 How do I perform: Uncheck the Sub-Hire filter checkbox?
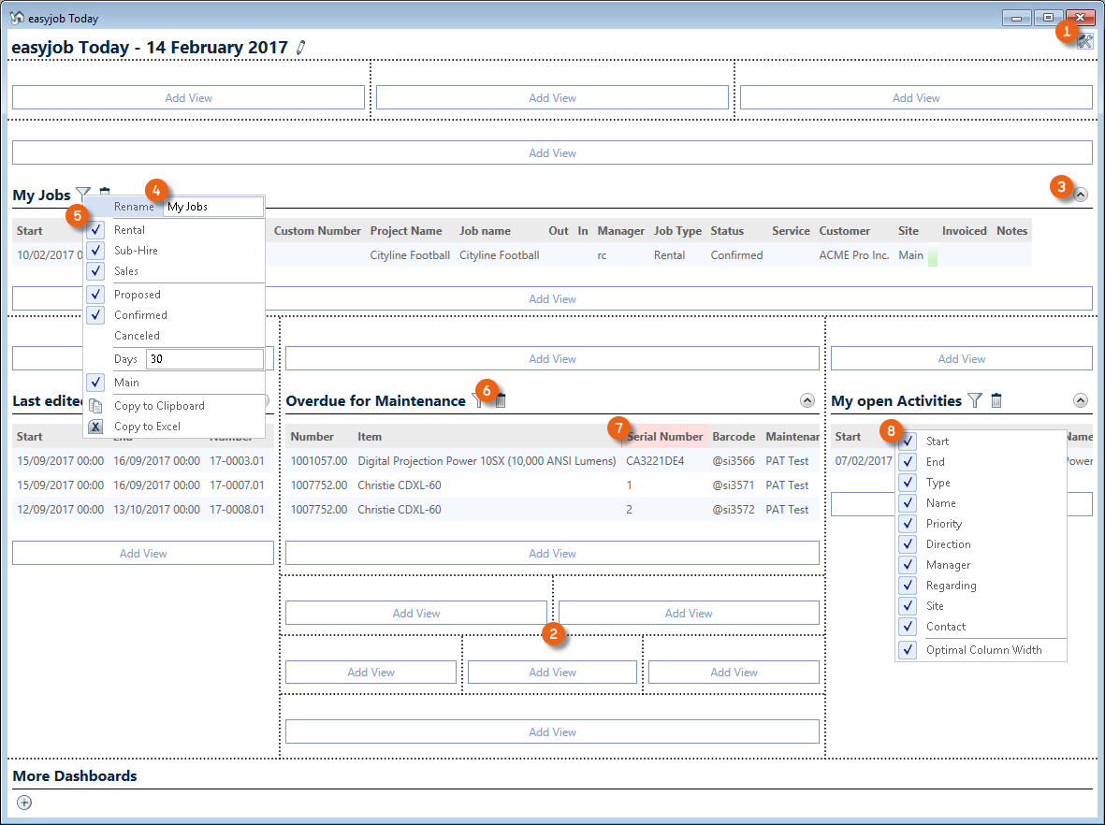[x=95, y=251]
